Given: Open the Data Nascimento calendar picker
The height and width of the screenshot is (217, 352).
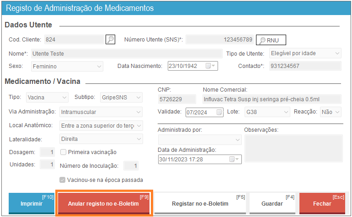Looking at the screenshot, I should click(210, 66).
